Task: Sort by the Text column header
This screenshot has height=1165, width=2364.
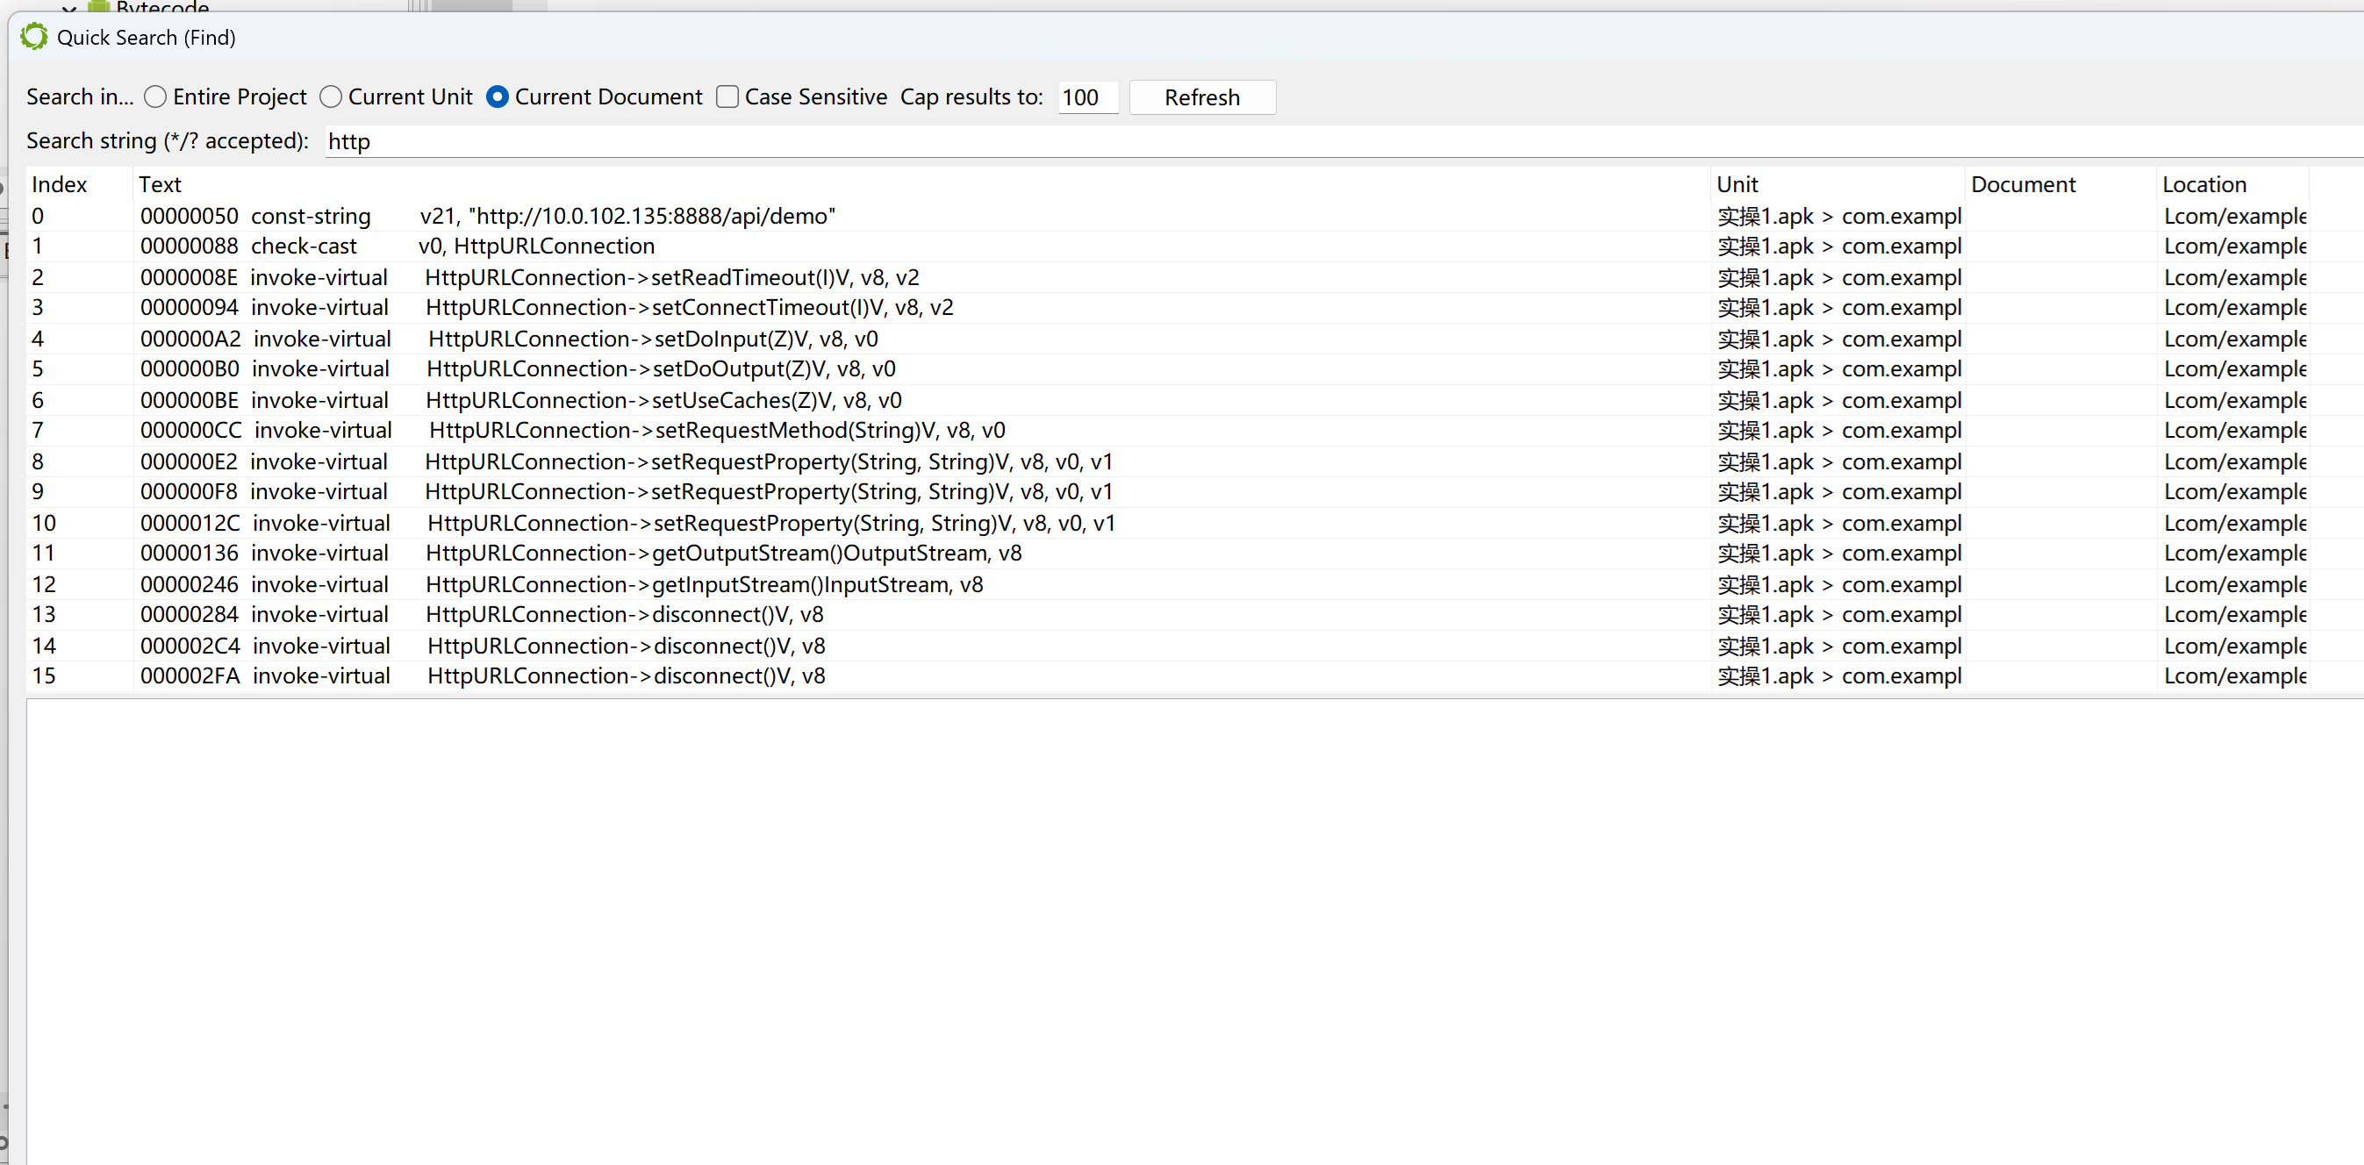Action: click(x=160, y=184)
